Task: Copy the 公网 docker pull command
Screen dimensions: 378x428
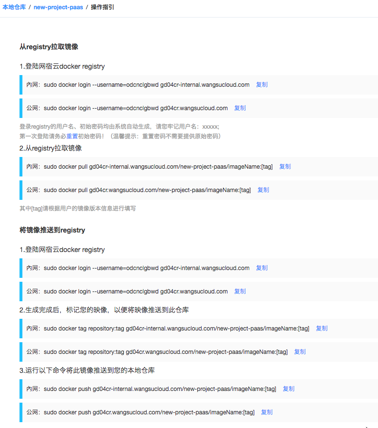Action: [263, 190]
